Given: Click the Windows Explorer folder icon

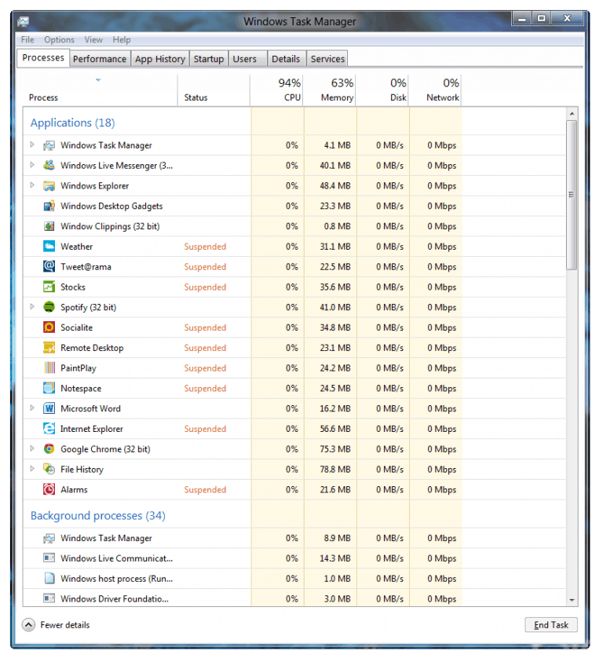Looking at the screenshot, I should pos(49,186).
